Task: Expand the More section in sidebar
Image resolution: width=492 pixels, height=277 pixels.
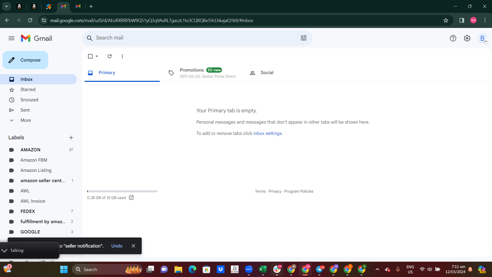Action: [26, 120]
